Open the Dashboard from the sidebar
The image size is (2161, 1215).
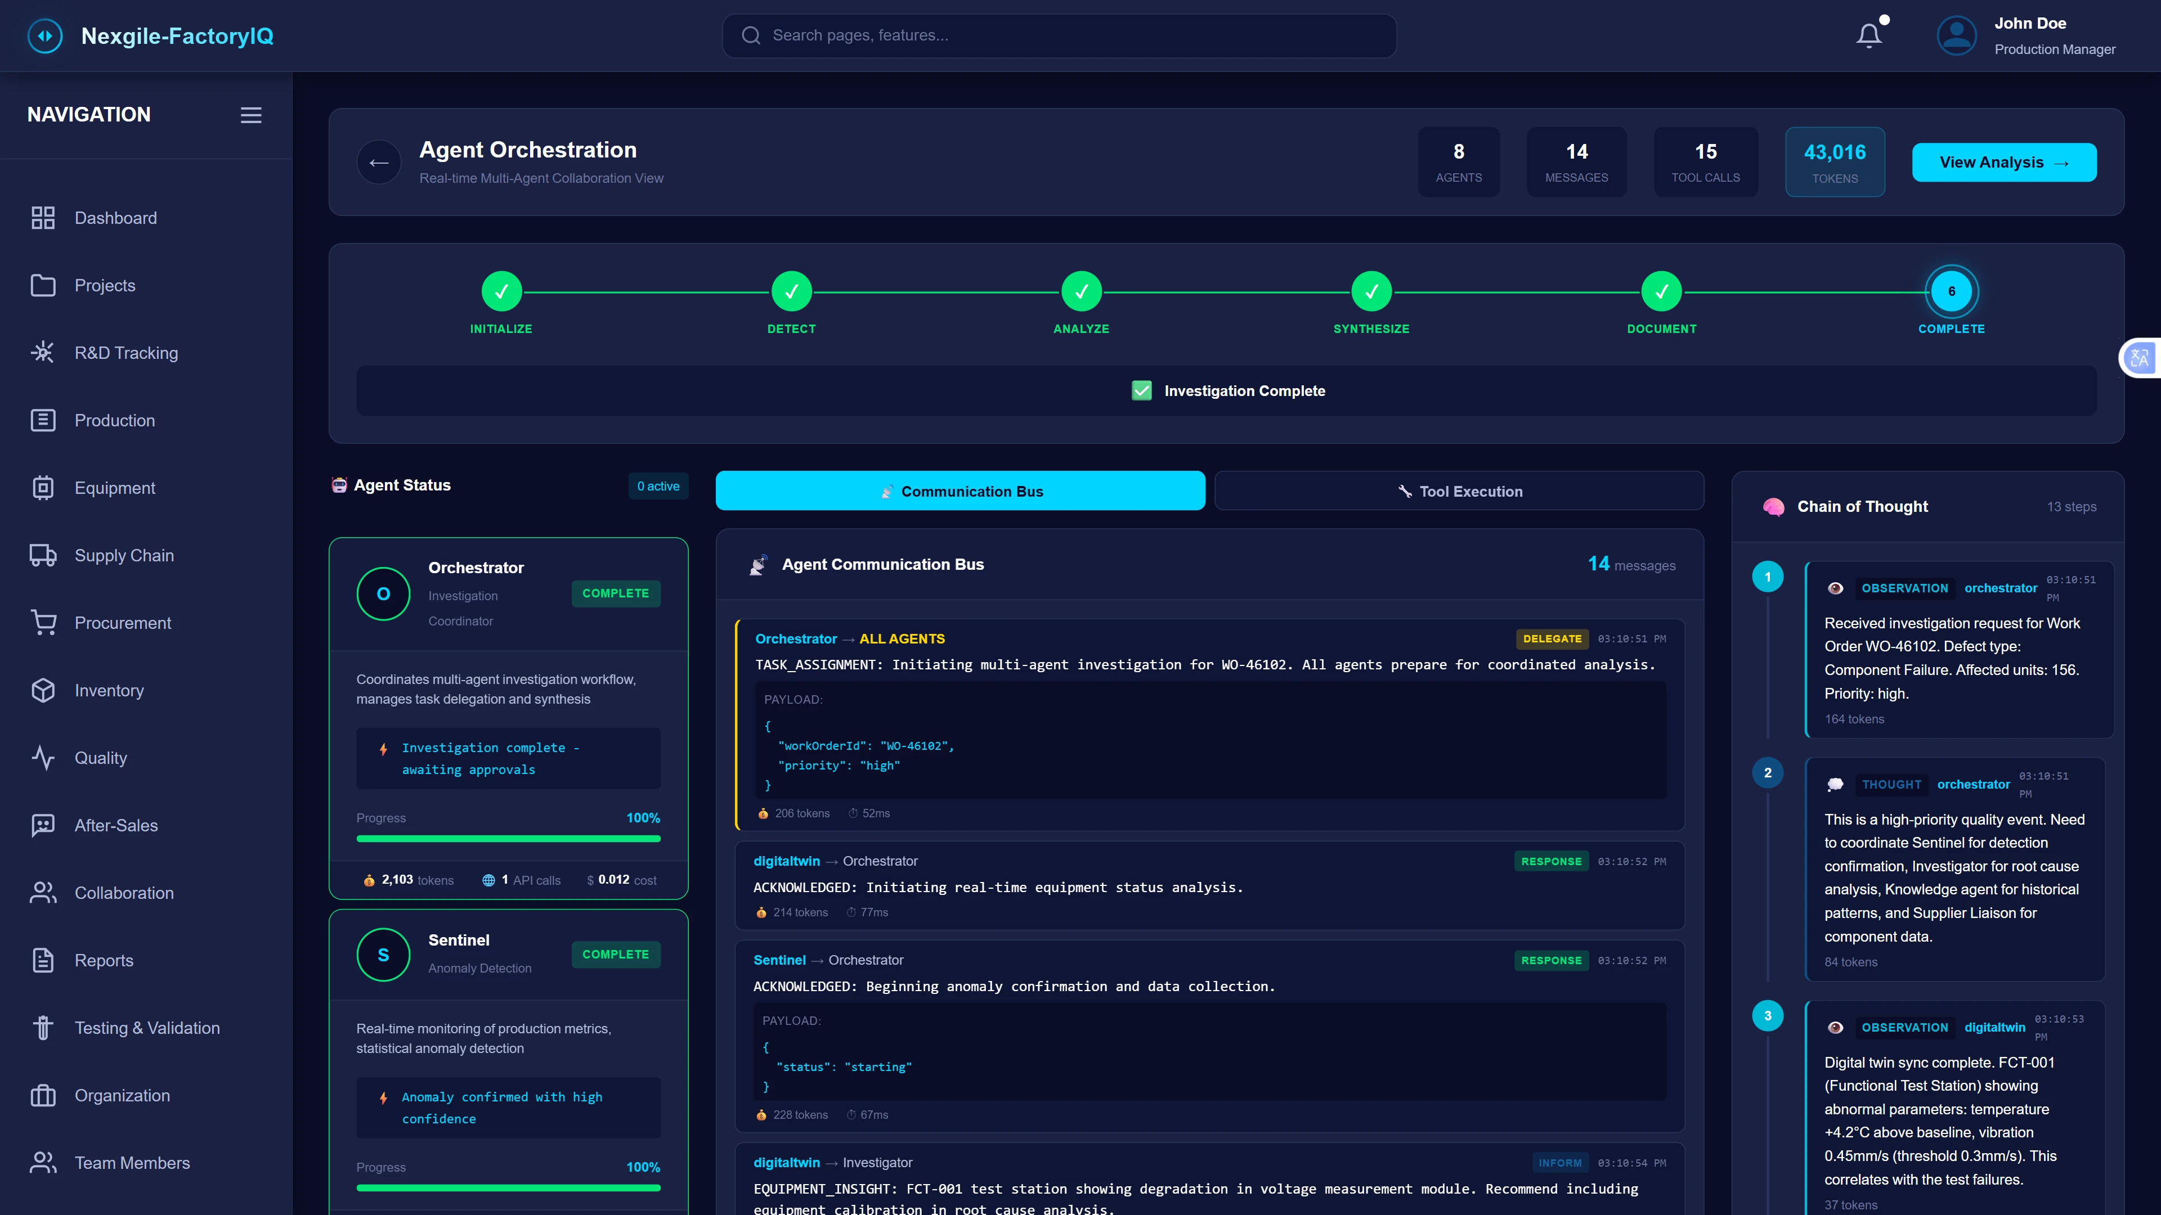(x=115, y=217)
